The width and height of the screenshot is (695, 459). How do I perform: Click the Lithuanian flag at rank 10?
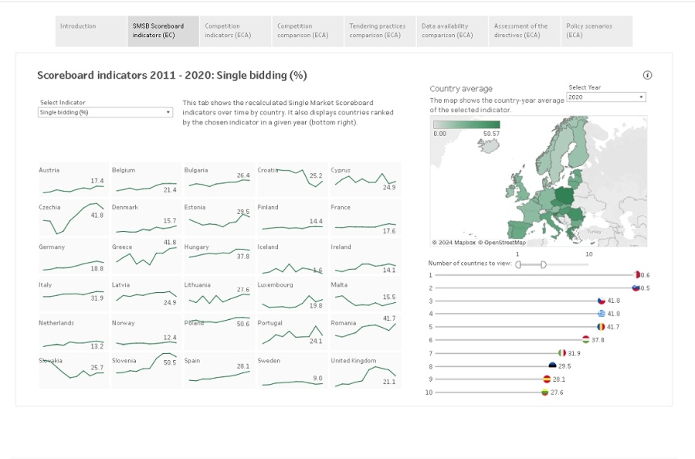(x=544, y=393)
